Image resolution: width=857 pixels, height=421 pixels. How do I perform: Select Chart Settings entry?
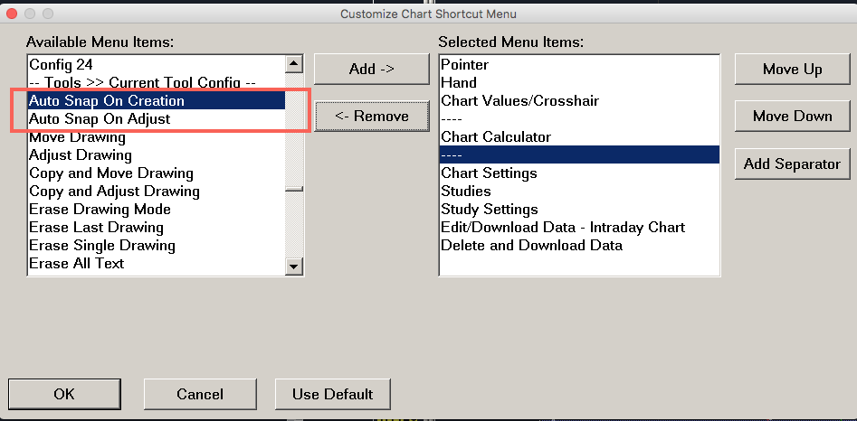579,173
